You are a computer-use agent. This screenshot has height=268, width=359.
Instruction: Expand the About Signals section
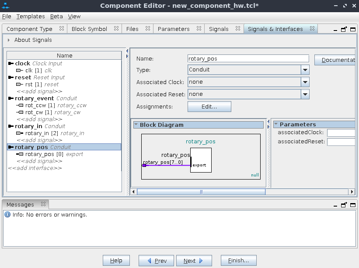(9, 40)
